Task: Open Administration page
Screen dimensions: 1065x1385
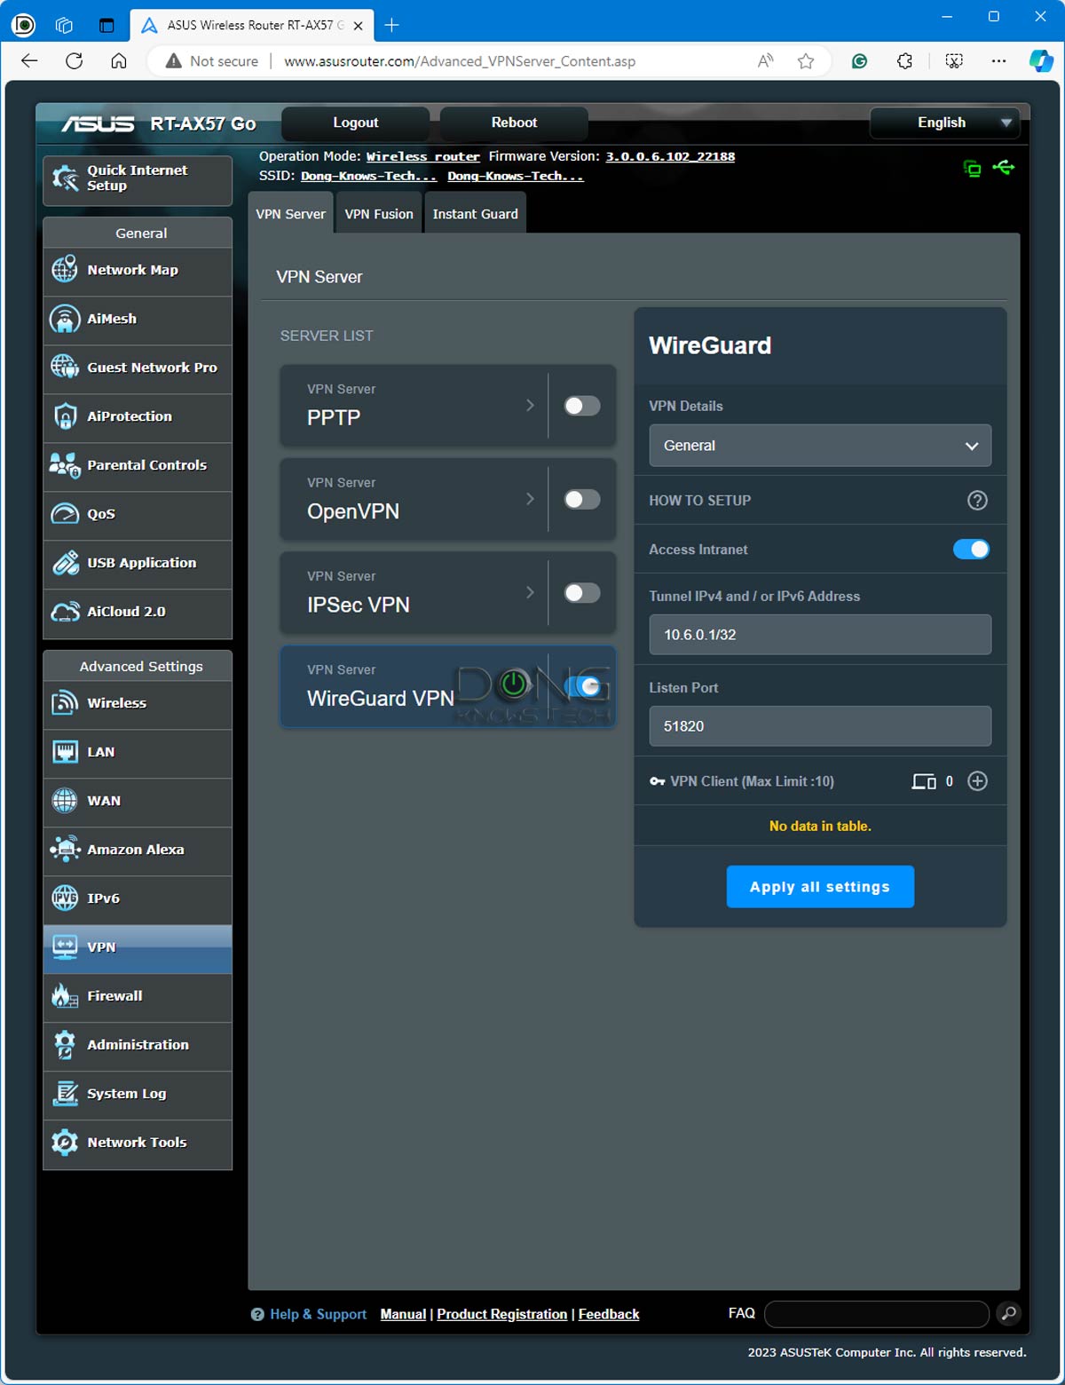Action: [x=138, y=1045]
